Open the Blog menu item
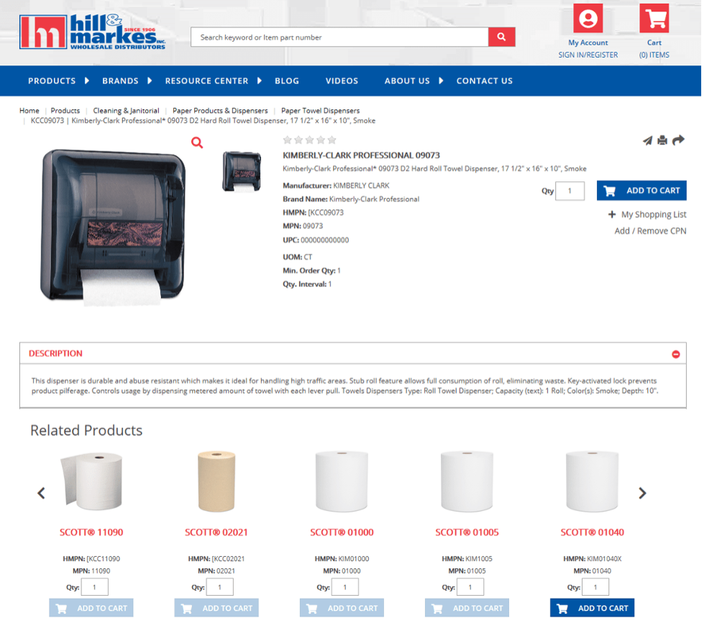 pos(288,81)
